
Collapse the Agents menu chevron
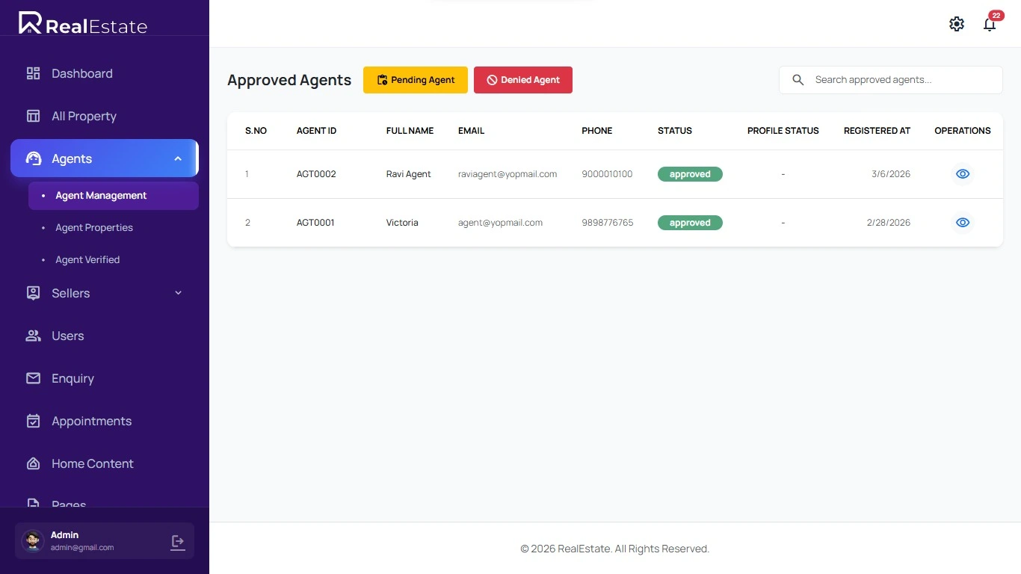[178, 158]
